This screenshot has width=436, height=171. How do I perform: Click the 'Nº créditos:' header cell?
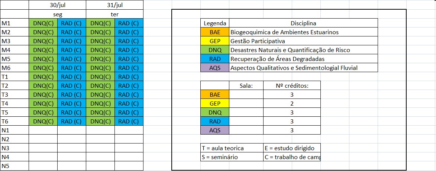click(x=292, y=85)
